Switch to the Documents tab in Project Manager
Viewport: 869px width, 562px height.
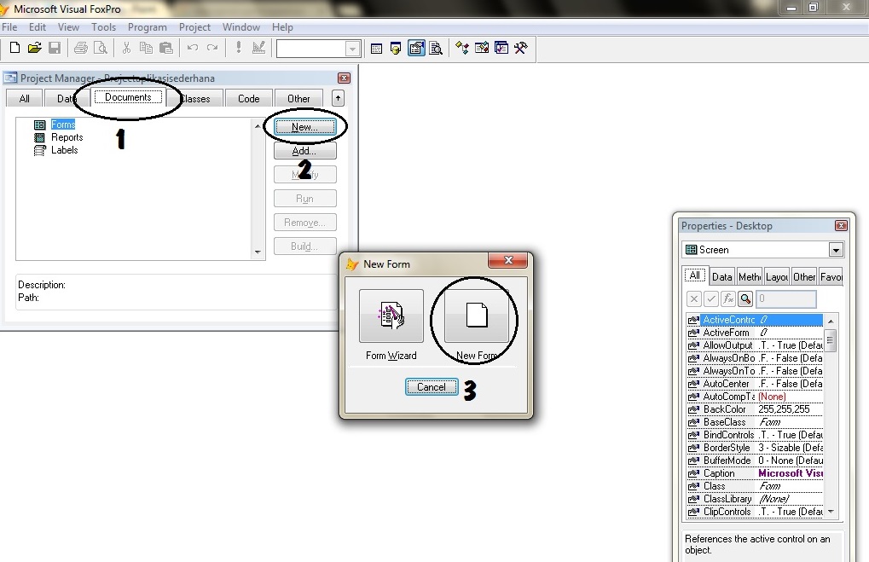click(128, 97)
